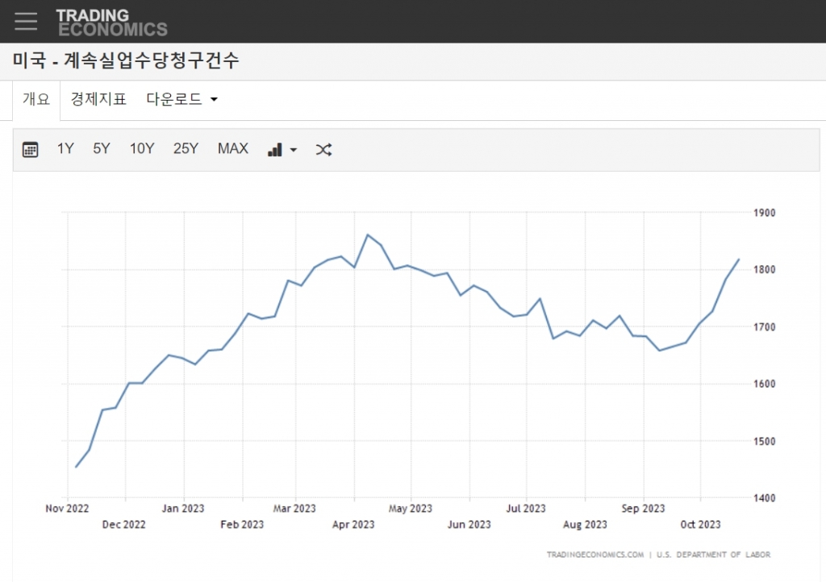Set chart range to 25Y
Viewport: 826px width, 582px height.
[x=186, y=148]
